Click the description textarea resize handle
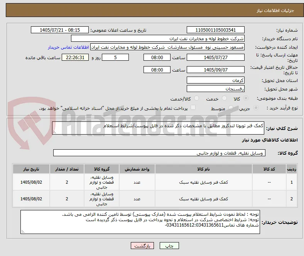Viewport: 304px width, 256px height. tap(54, 132)
